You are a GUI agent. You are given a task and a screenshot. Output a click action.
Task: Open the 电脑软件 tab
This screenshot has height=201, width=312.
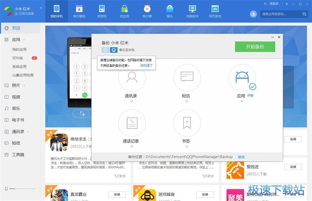pyautogui.click(x=192, y=11)
